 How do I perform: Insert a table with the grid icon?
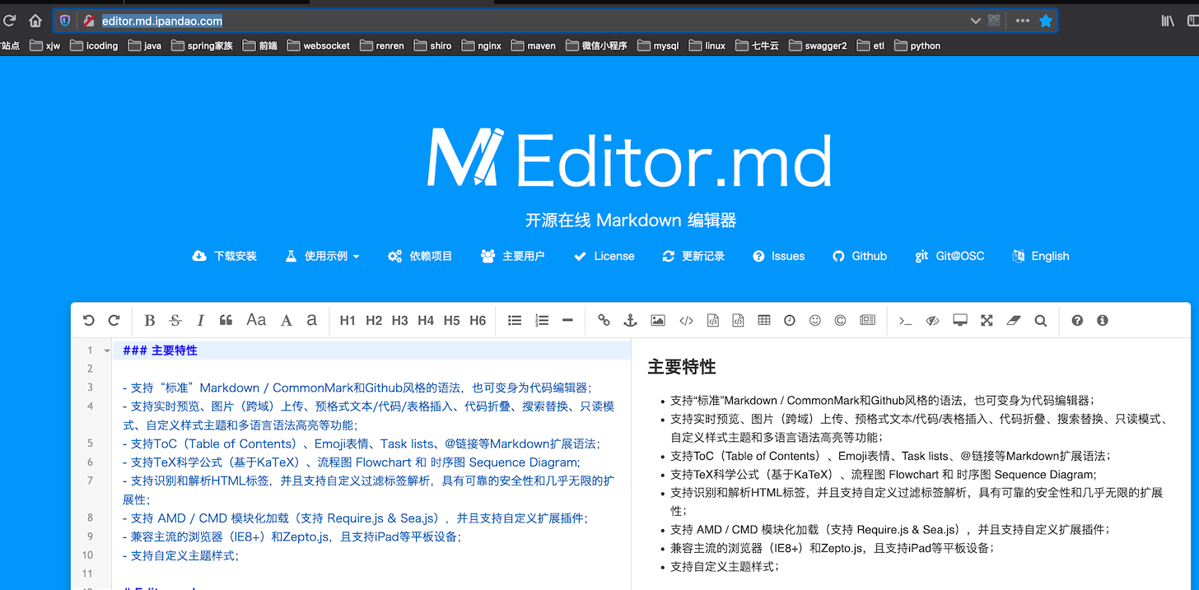pos(764,321)
